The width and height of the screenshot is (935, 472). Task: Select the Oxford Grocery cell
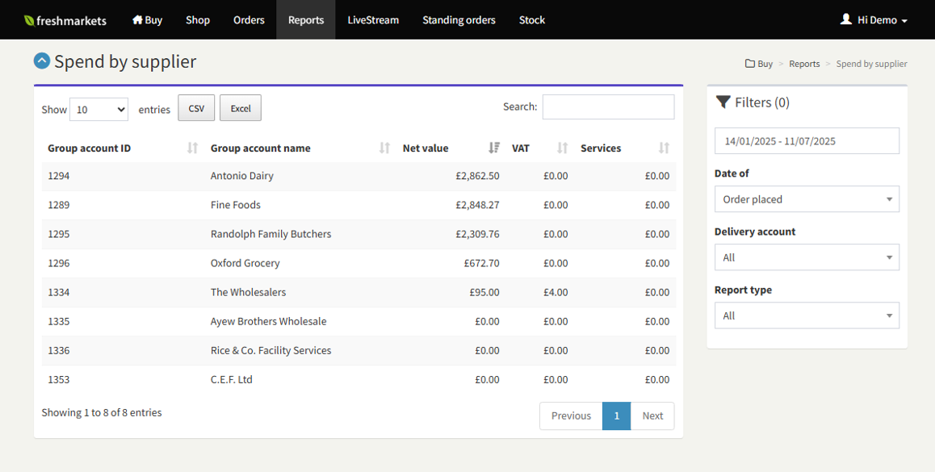[245, 263]
